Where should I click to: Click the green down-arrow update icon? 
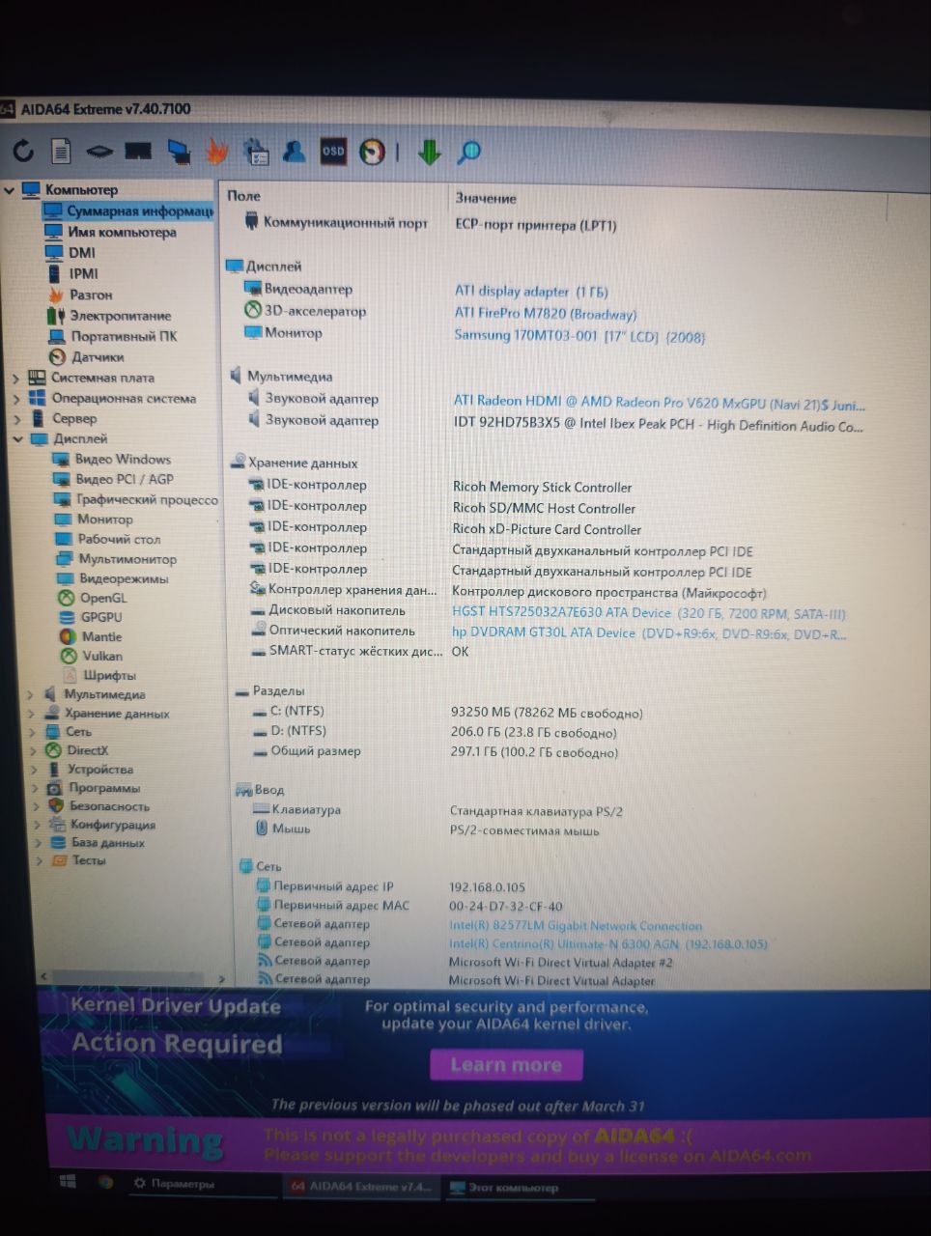(x=429, y=152)
